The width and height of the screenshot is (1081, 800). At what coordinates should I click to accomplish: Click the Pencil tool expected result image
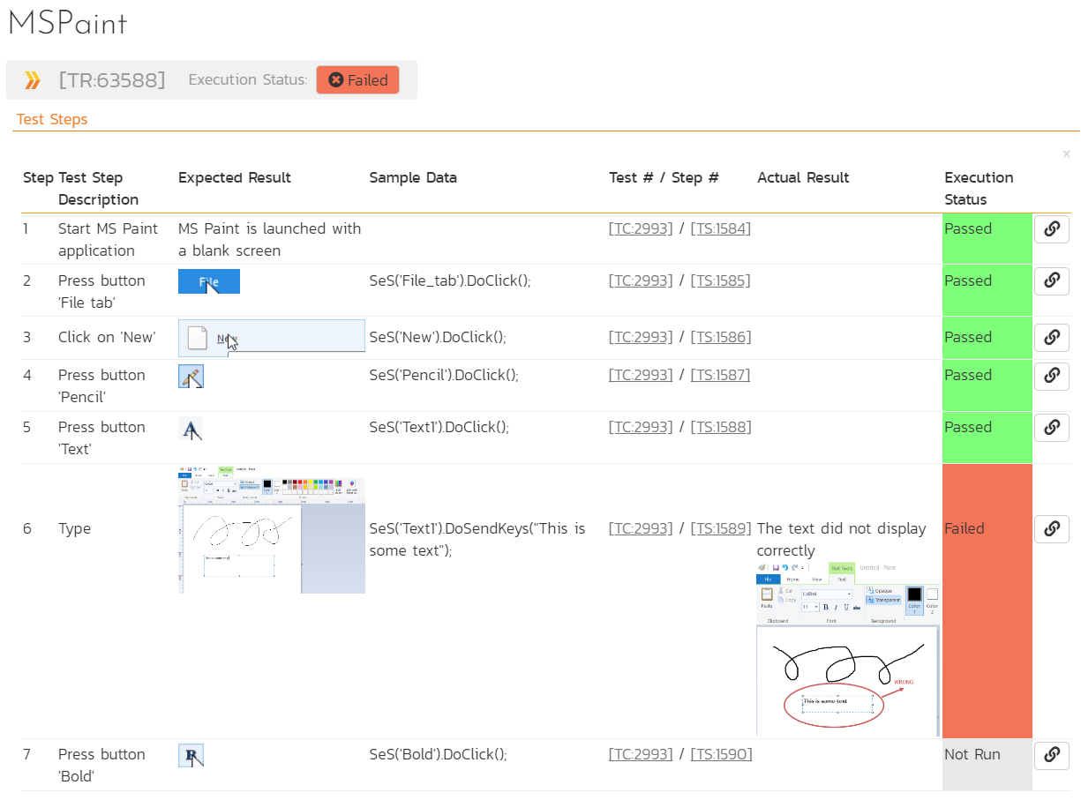[x=191, y=377]
